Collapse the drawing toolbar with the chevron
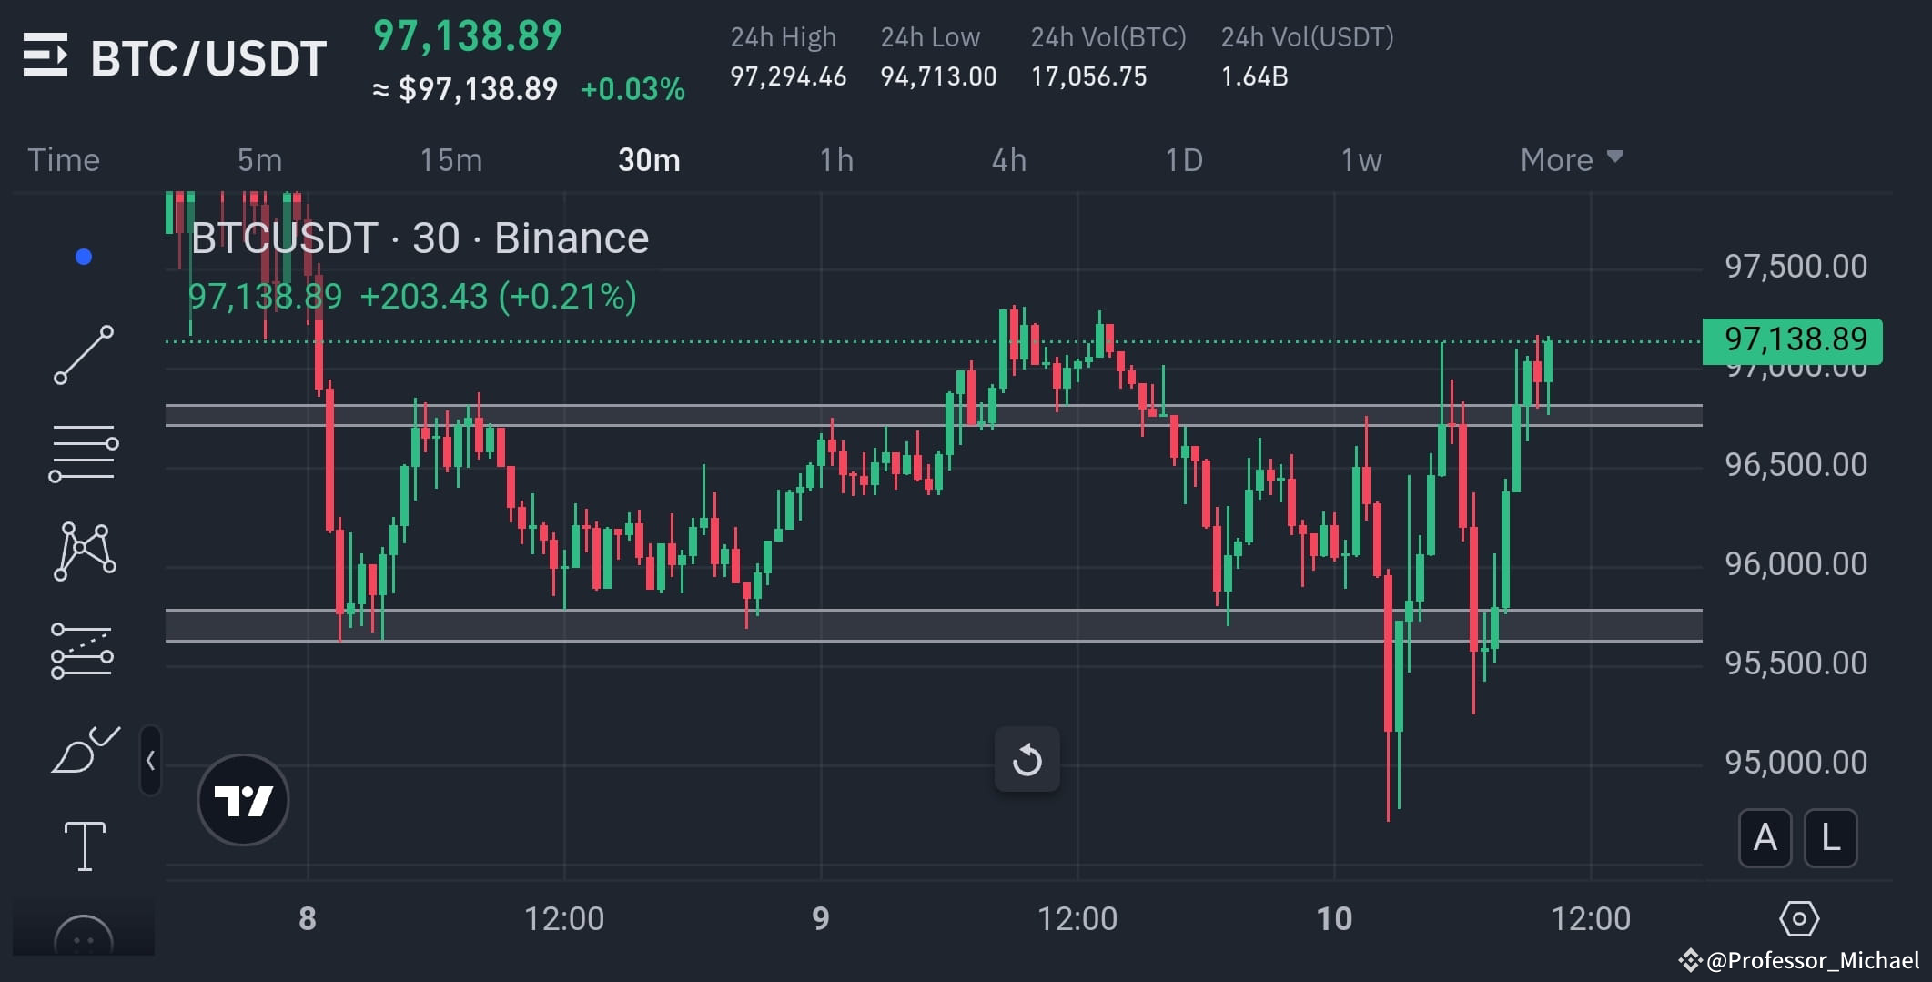Viewport: 1932px width, 982px height. click(148, 760)
